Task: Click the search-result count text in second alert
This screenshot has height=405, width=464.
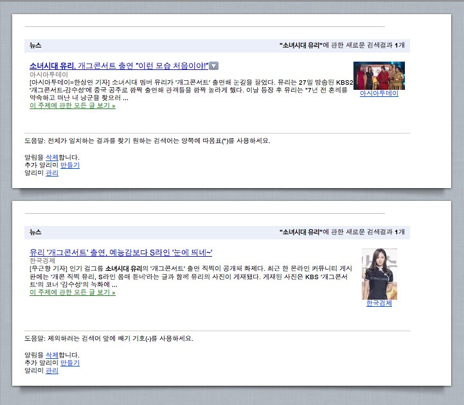Action: (x=342, y=232)
